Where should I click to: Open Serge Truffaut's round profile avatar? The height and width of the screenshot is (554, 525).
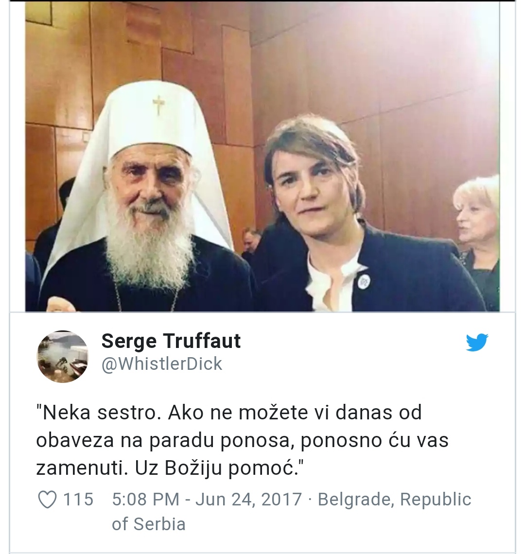[x=63, y=357]
